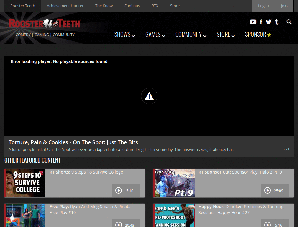Click the yellow Sponsor star icon
Screen dimensions: 302x227
click(269, 35)
